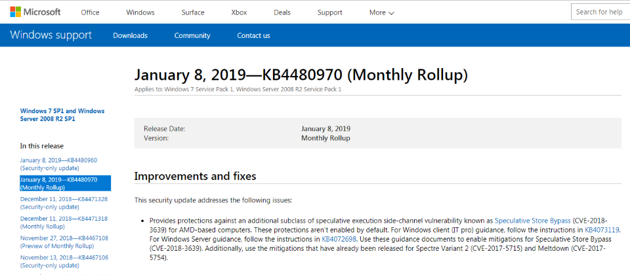Image resolution: width=630 pixels, height=275 pixels.
Task: Select Deals in the top navigation
Action: (282, 12)
